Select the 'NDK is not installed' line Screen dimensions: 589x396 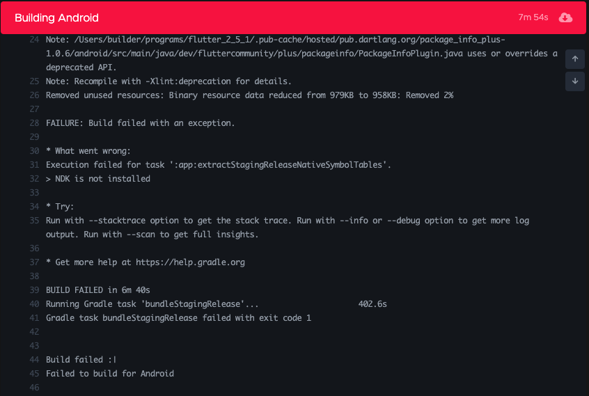(97, 179)
